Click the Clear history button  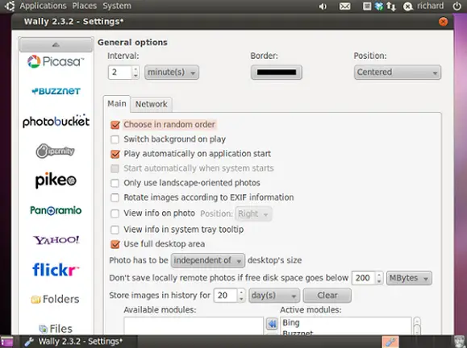point(327,296)
